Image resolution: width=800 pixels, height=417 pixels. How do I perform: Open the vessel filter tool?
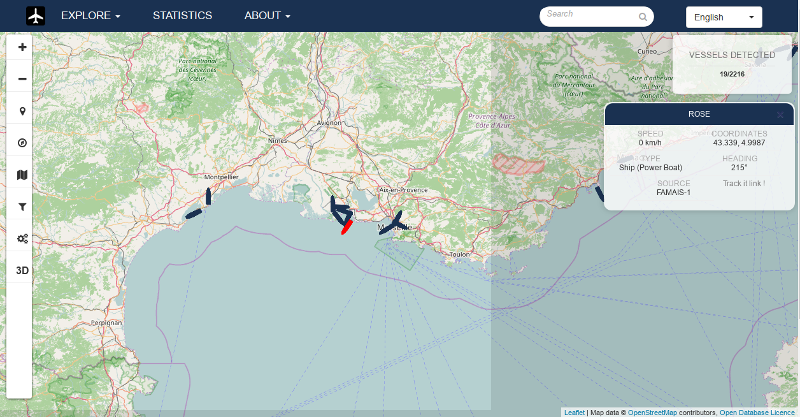click(x=21, y=206)
